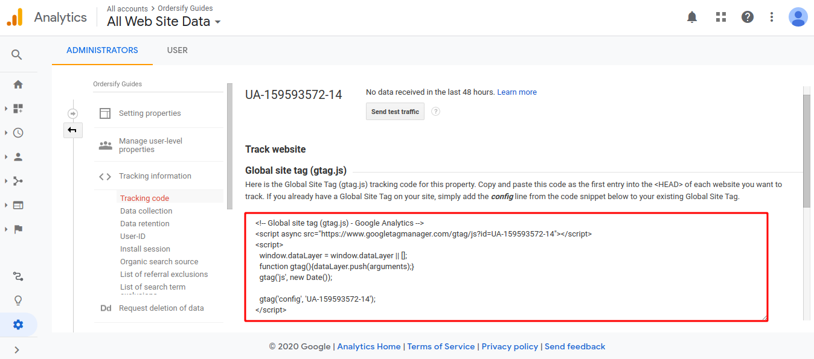This screenshot has height=359, width=814.
Task: Open Realtime reports via the clock icon
Action: point(18,133)
